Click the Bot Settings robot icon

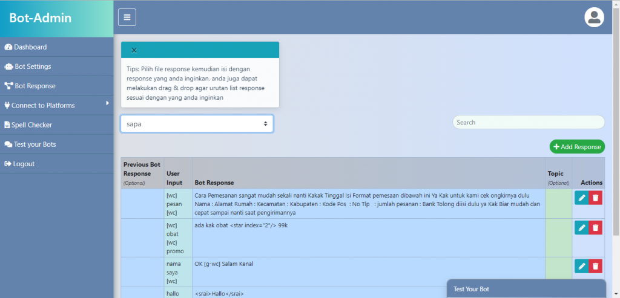click(x=8, y=66)
